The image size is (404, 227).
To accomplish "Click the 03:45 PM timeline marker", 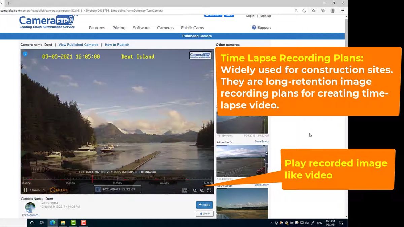I will click(x=165, y=183).
